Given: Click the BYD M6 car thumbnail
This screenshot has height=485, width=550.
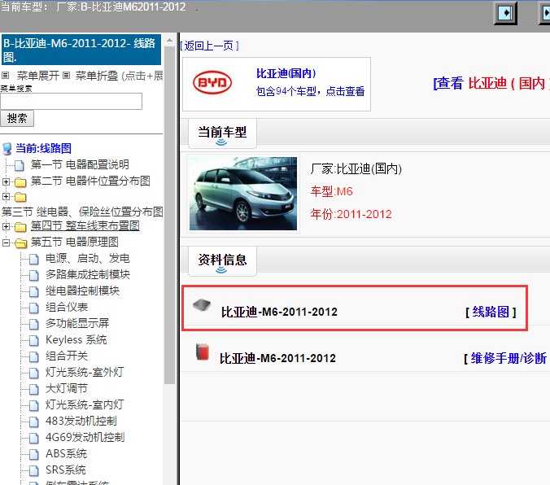Looking at the screenshot, I should click(x=243, y=194).
